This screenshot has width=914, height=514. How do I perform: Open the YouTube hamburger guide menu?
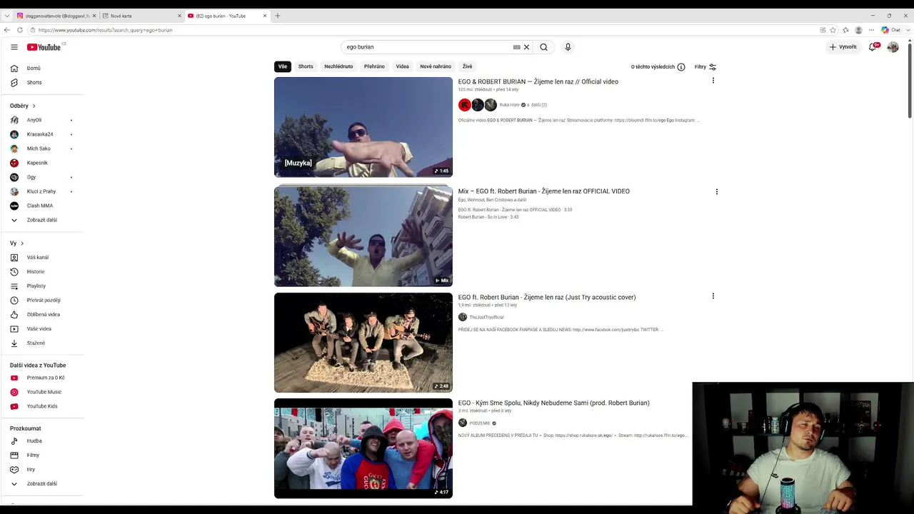(x=14, y=47)
